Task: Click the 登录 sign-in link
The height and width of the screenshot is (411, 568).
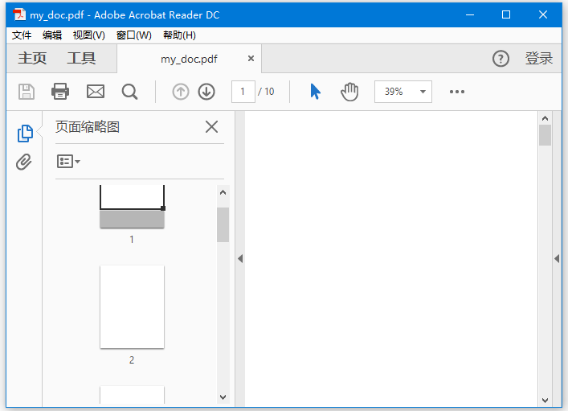Action: 538,59
